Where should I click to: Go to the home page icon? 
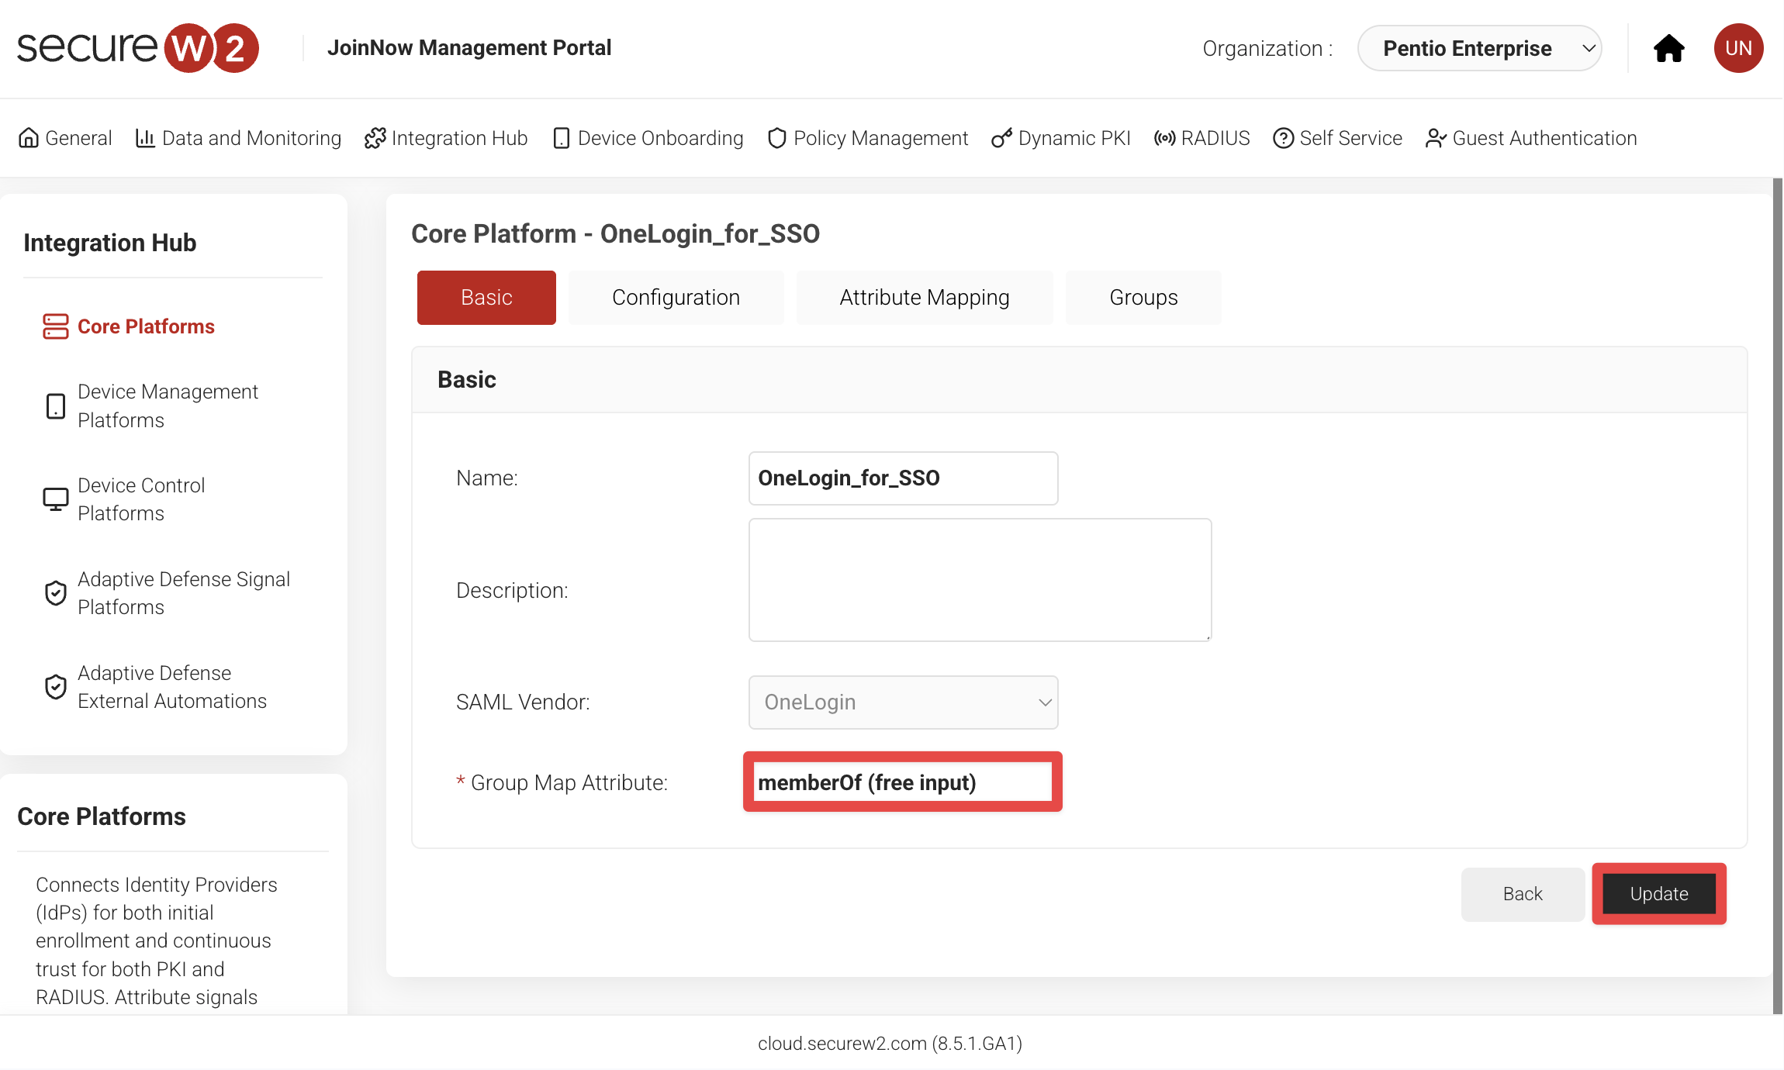click(1669, 48)
